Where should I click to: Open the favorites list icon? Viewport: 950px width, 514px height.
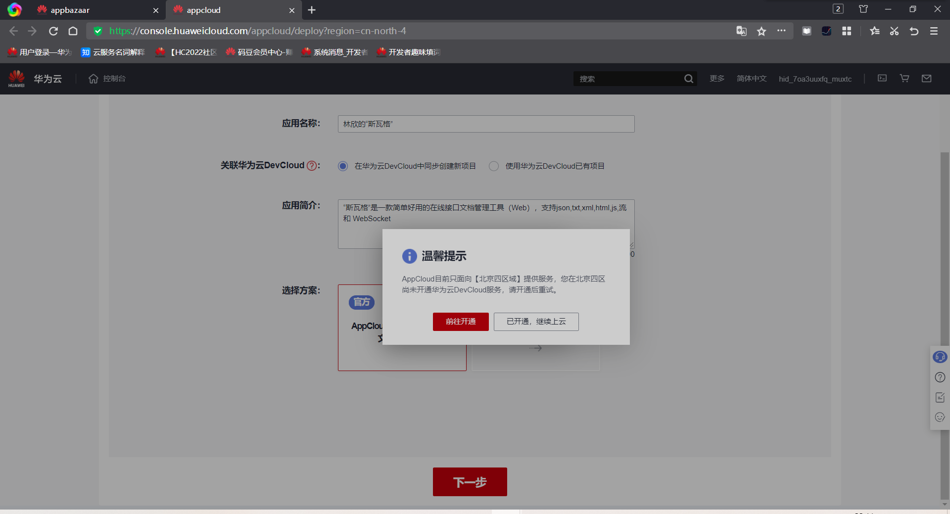pyautogui.click(x=875, y=31)
